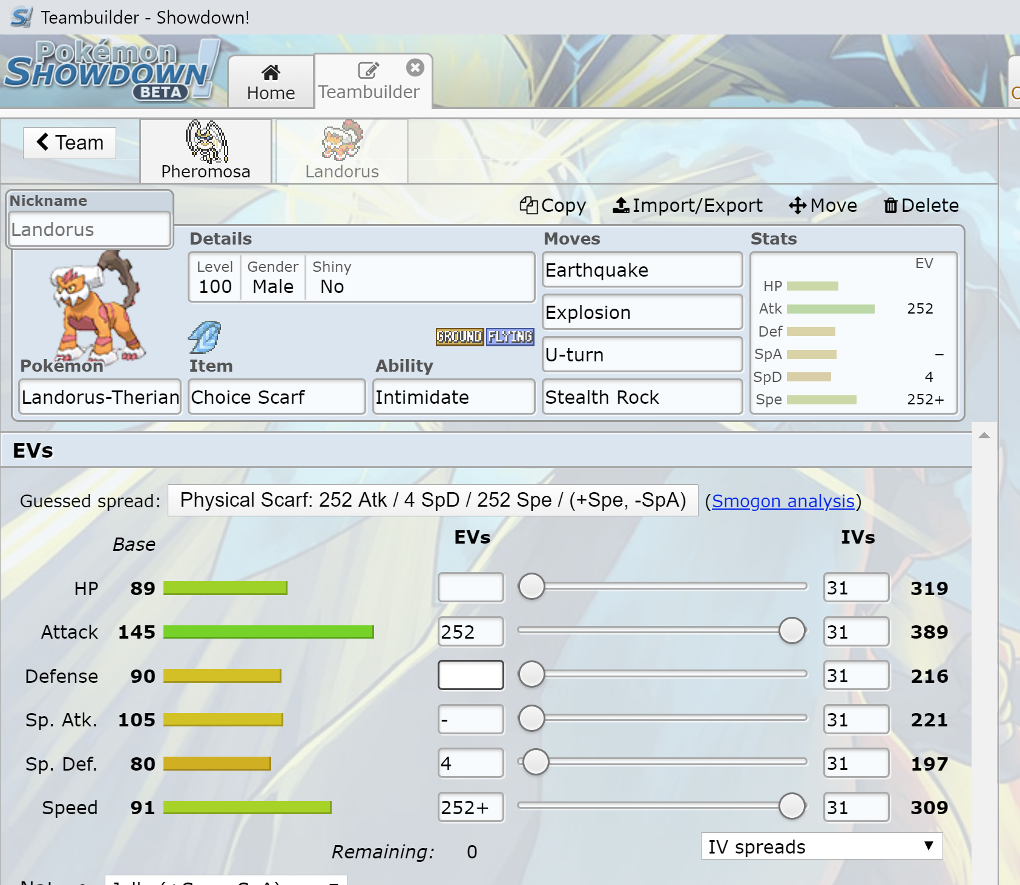This screenshot has height=885, width=1020.
Task: Click the Showdown favicon in title bar
Action: [21, 17]
